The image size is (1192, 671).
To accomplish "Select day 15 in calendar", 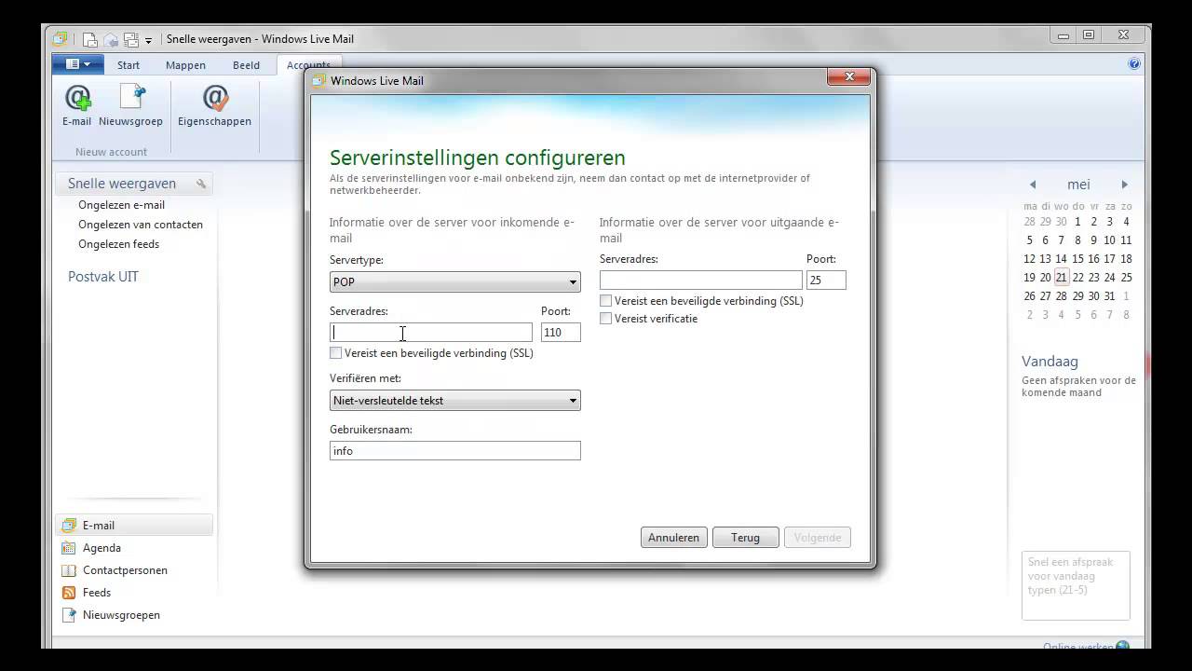I will pos(1077,259).
